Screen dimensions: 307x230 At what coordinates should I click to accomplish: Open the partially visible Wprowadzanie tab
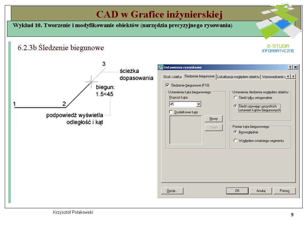pos(274,77)
